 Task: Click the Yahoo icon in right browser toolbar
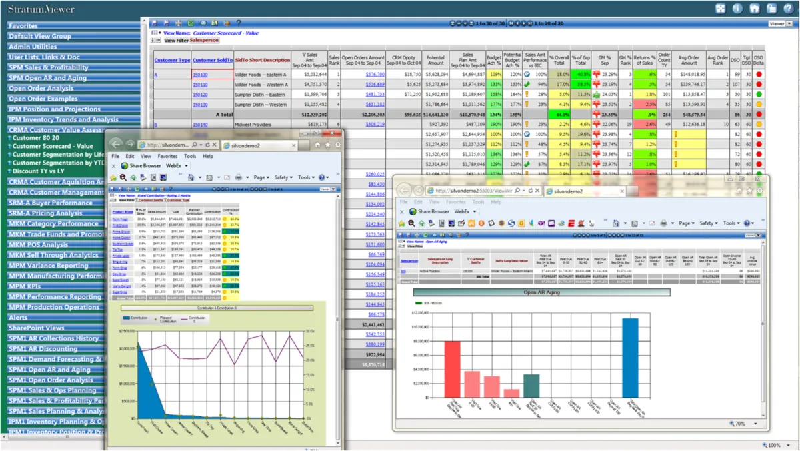coord(541,223)
